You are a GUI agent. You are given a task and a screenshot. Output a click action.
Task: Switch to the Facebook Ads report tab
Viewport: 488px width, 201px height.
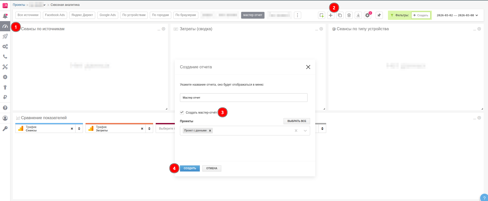tap(55, 15)
